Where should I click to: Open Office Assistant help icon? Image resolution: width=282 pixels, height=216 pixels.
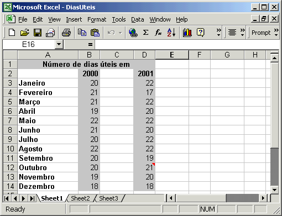(x=200, y=33)
